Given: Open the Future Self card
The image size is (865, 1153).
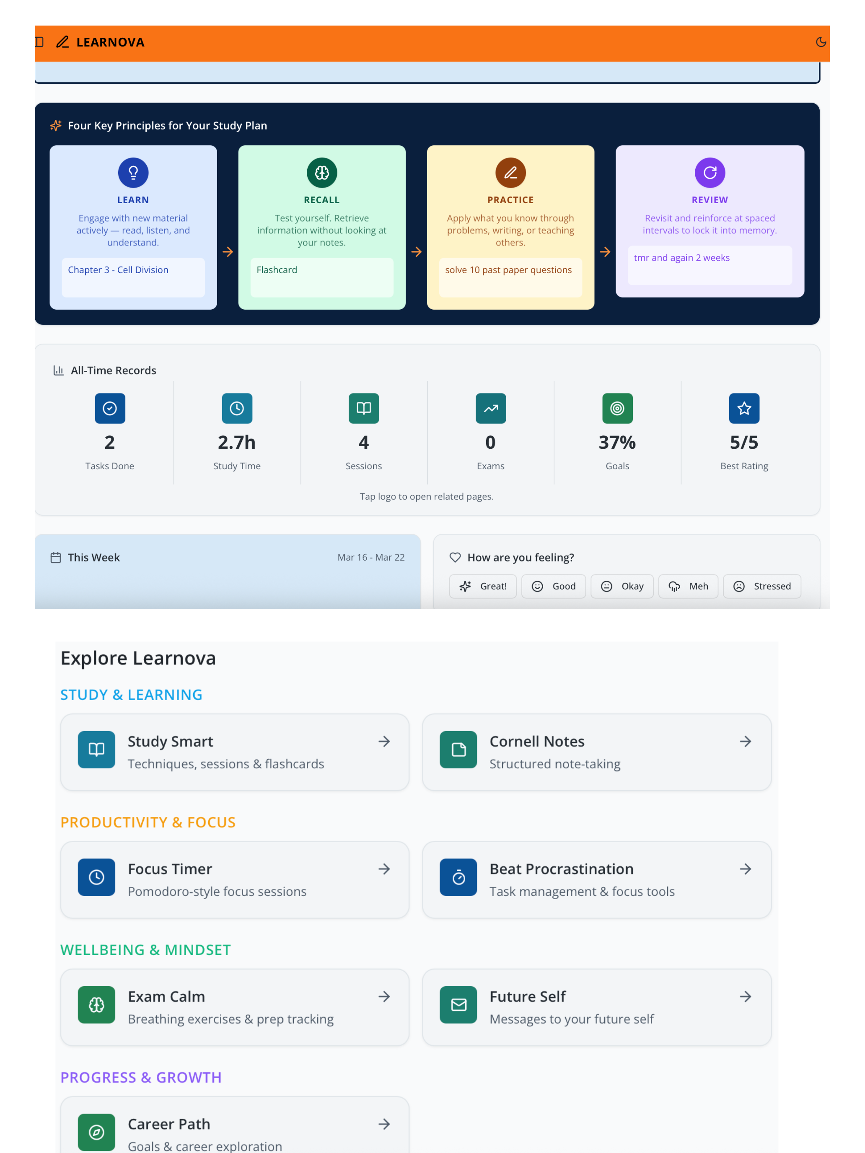Looking at the screenshot, I should 596,1007.
